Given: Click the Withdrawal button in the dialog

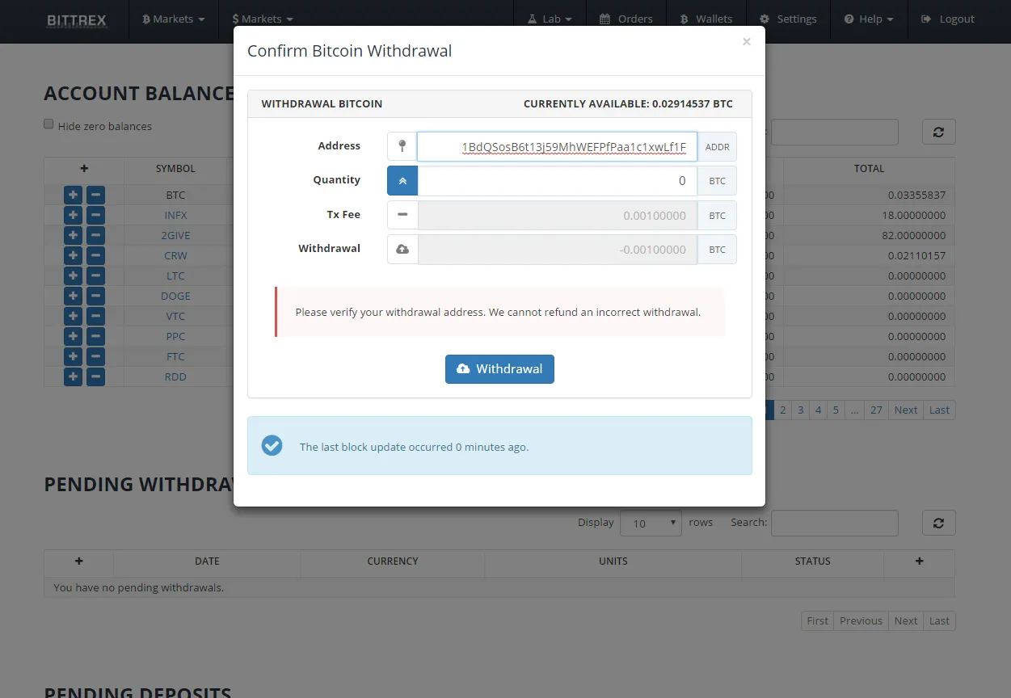Looking at the screenshot, I should point(499,369).
